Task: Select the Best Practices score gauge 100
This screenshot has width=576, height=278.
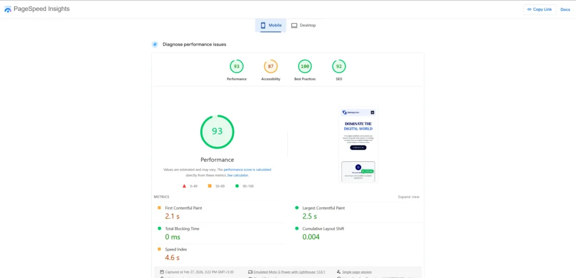Action: pyautogui.click(x=305, y=66)
